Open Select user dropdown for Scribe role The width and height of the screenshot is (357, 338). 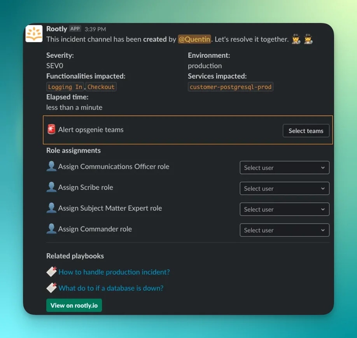pos(284,188)
